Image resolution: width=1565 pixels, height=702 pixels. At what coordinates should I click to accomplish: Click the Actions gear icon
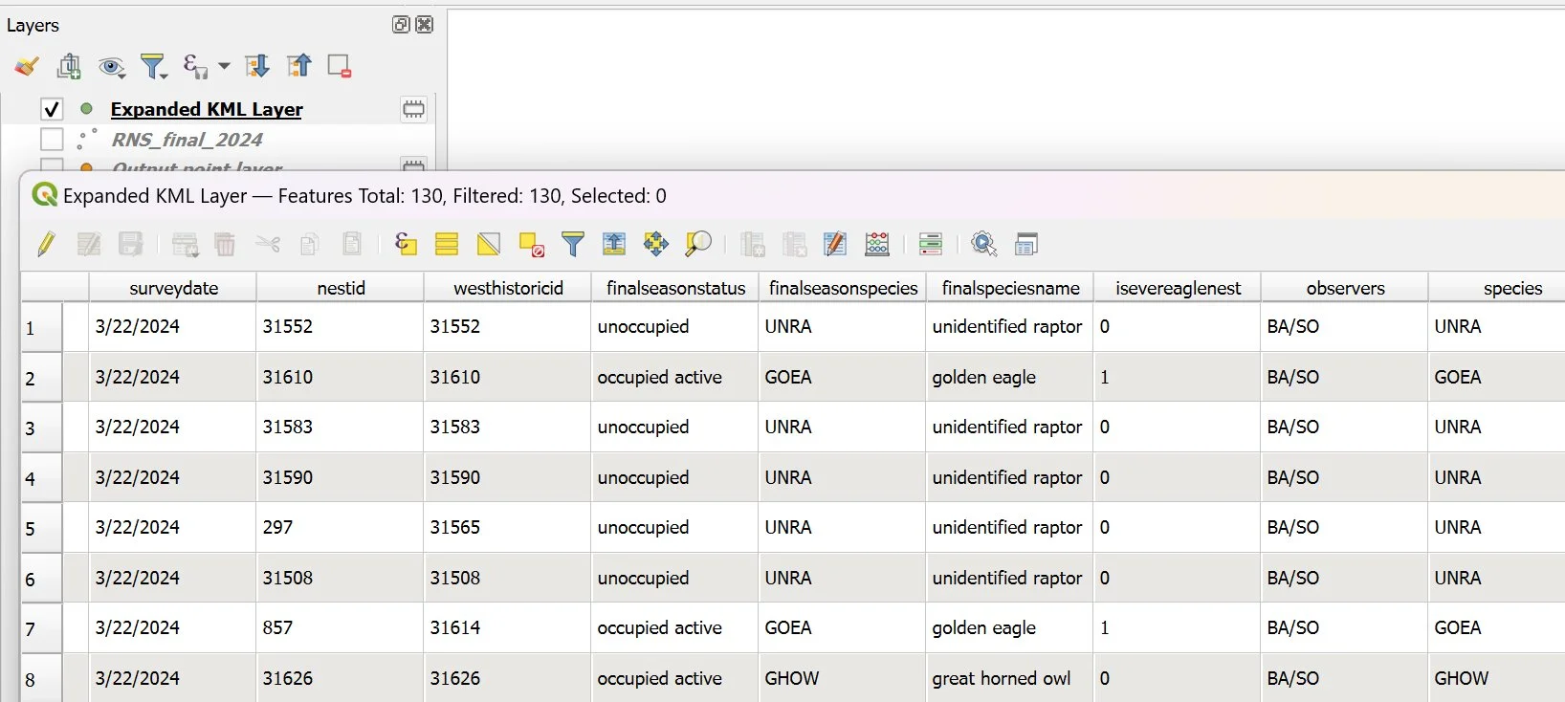point(984,244)
